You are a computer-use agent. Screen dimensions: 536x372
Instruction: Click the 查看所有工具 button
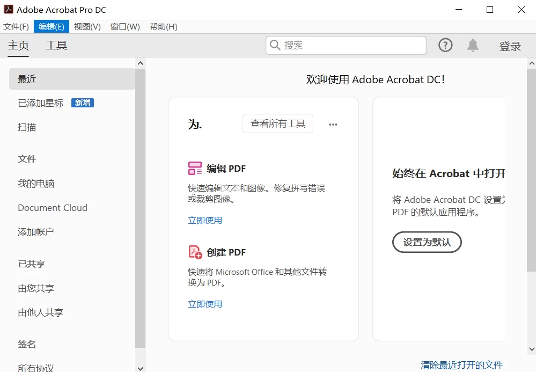[x=277, y=123]
